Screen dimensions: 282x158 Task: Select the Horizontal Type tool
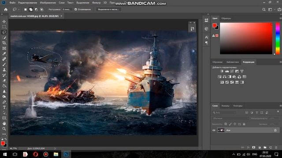[x=4, y=108]
